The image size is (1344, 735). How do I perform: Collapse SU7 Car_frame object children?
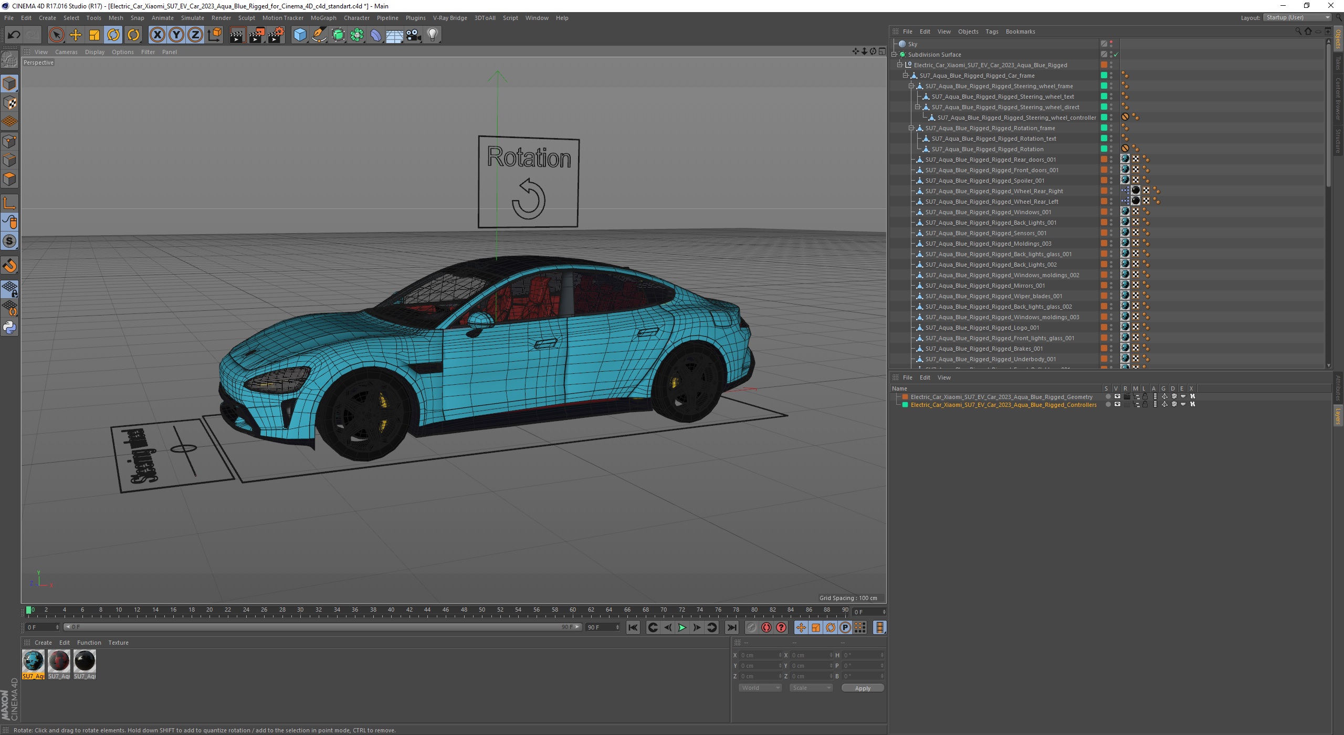point(906,76)
